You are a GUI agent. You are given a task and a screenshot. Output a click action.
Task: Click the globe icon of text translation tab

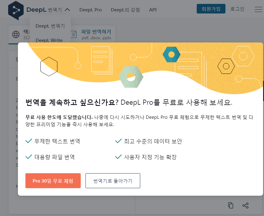tap(16, 34)
